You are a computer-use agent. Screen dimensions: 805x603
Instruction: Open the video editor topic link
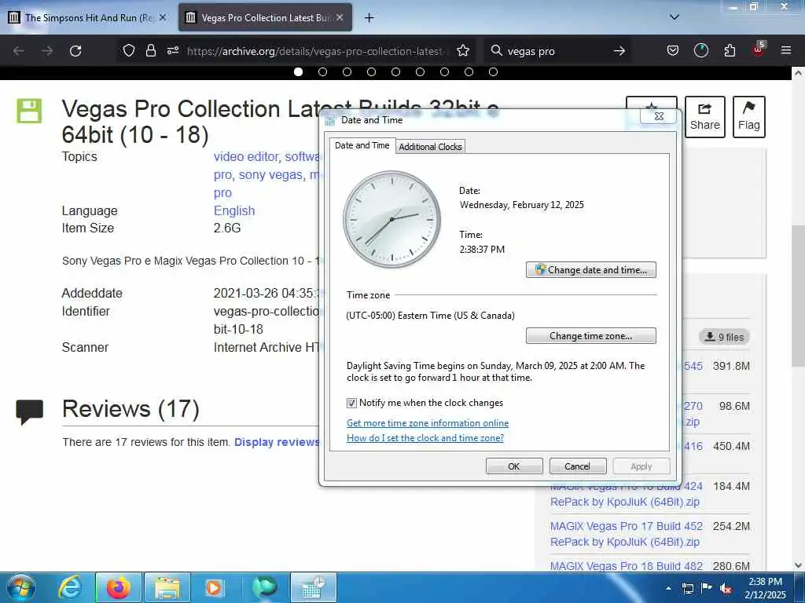tap(246, 156)
